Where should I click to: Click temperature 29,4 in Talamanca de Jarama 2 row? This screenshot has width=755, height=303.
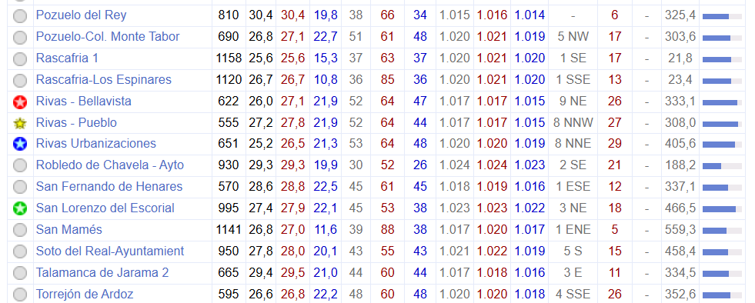click(260, 272)
